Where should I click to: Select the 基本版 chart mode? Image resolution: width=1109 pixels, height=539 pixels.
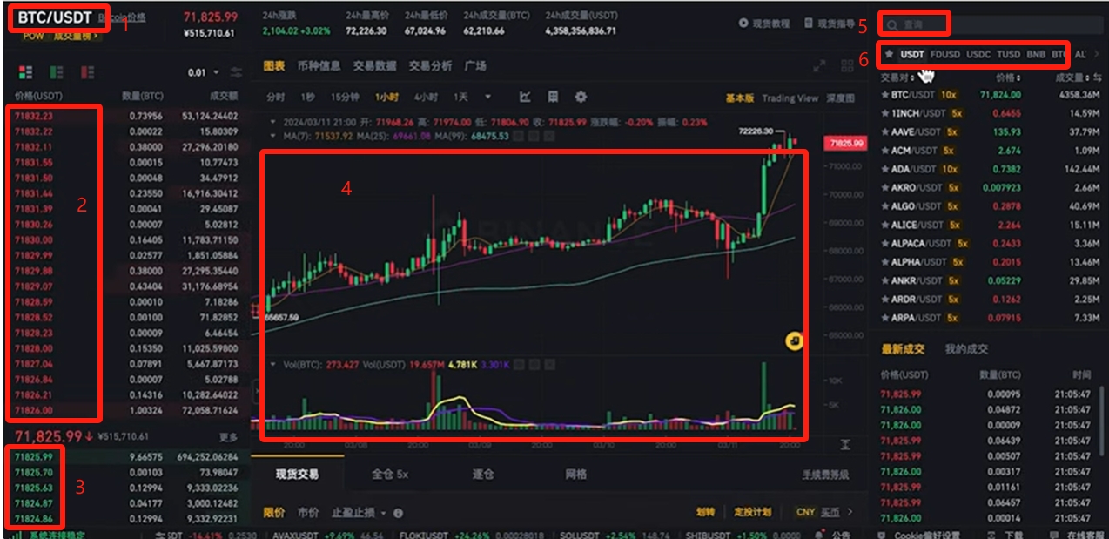click(740, 98)
